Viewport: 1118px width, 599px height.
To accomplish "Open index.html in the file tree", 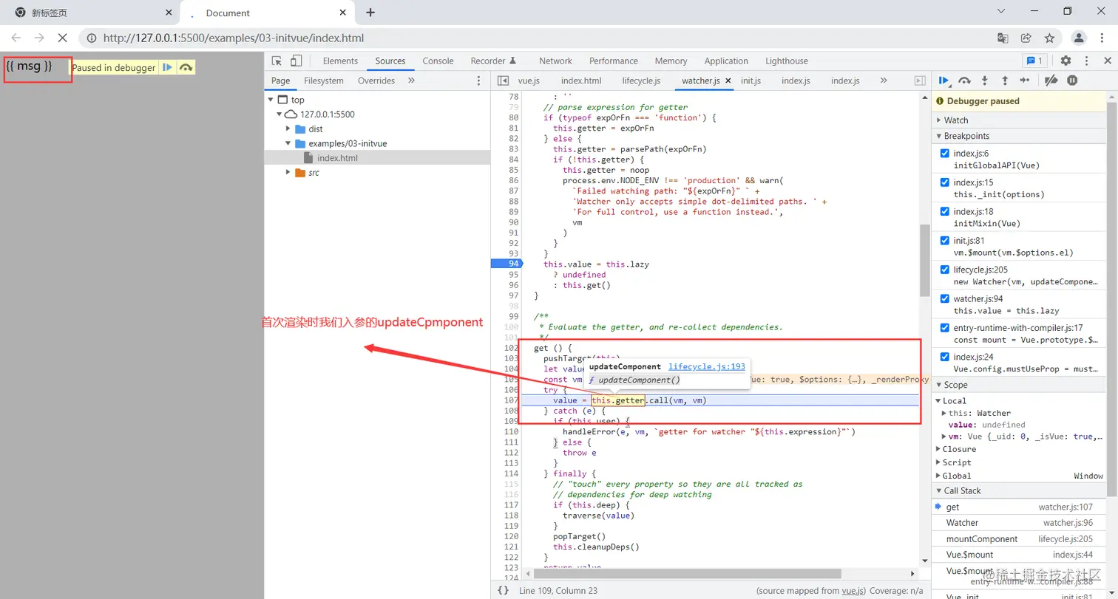I will tap(337, 158).
